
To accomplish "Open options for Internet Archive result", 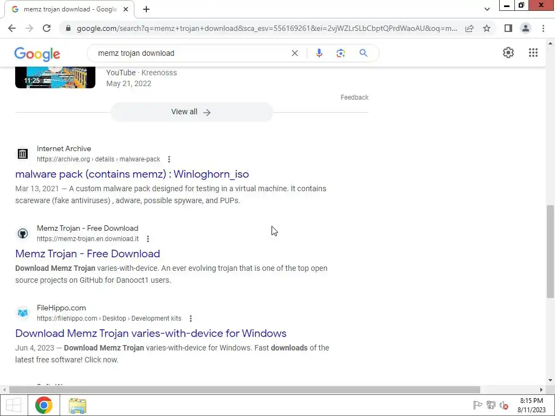I will (169, 159).
